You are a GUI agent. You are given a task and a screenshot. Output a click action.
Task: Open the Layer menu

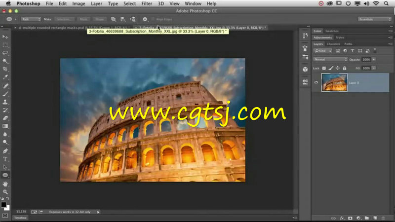click(96, 3)
